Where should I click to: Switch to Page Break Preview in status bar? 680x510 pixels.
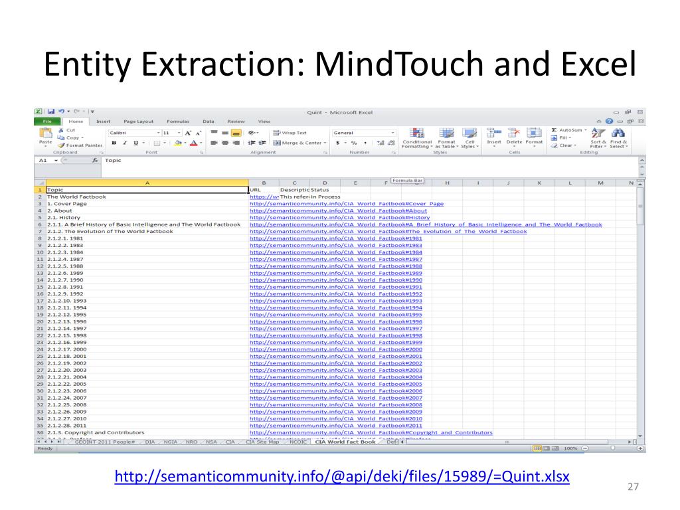pos(555,448)
